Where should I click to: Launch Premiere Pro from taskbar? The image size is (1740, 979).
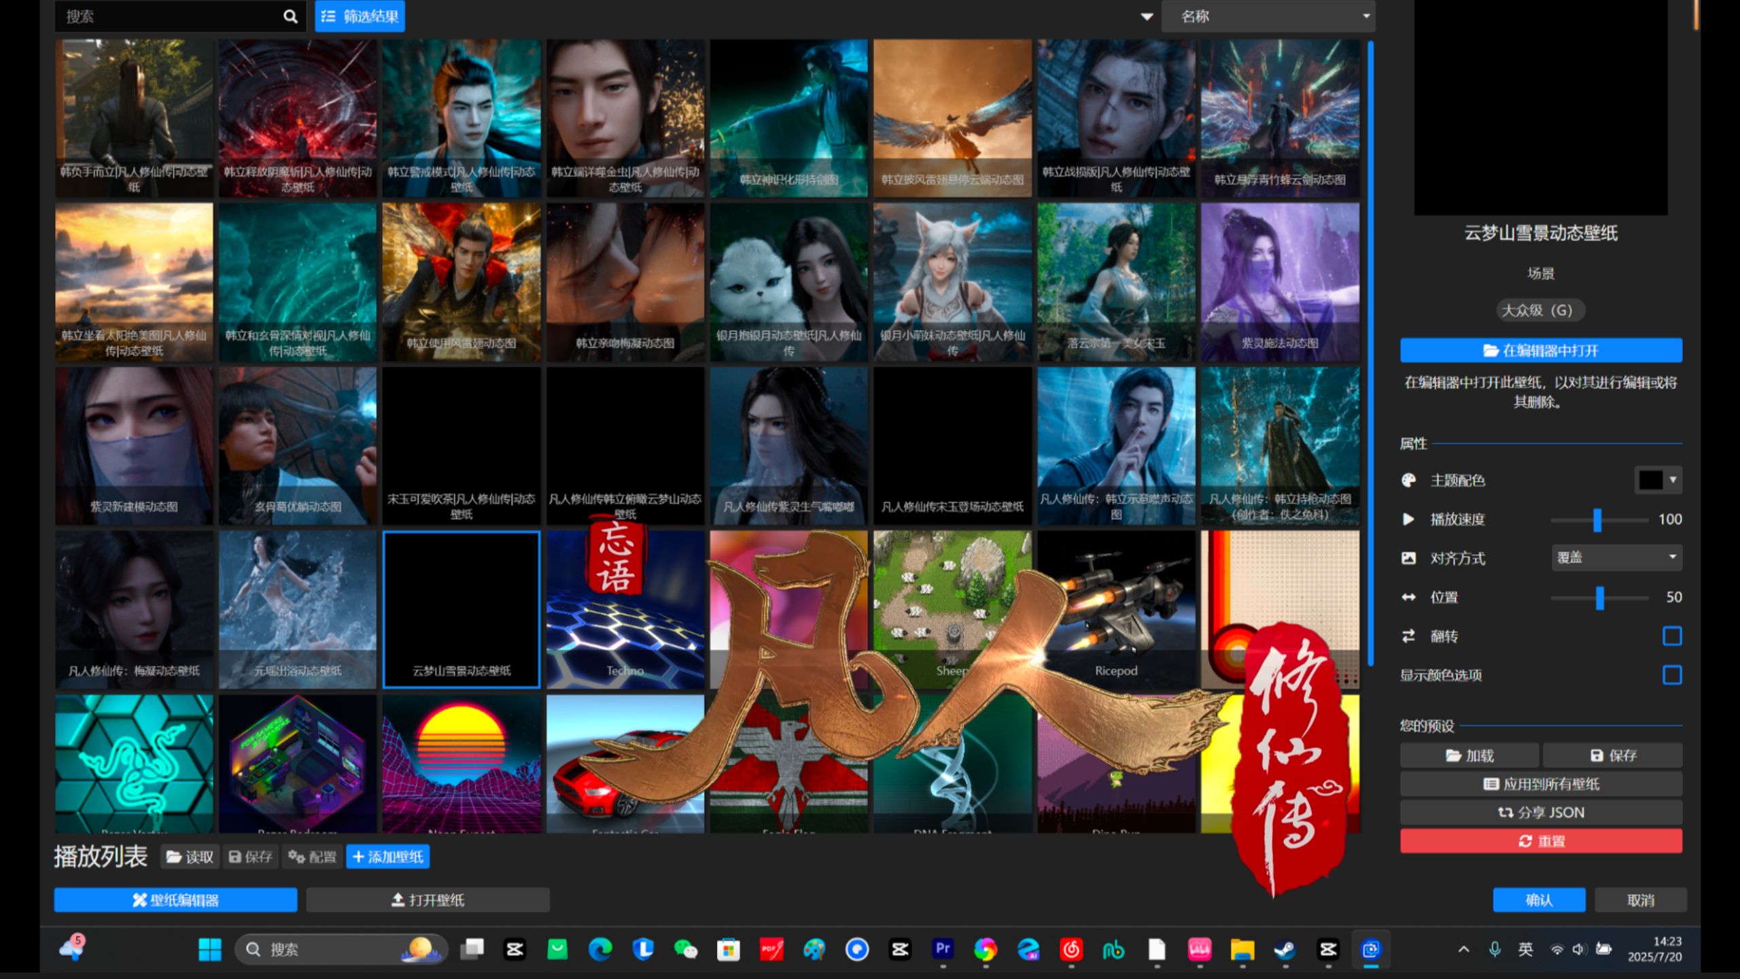(x=943, y=948)
